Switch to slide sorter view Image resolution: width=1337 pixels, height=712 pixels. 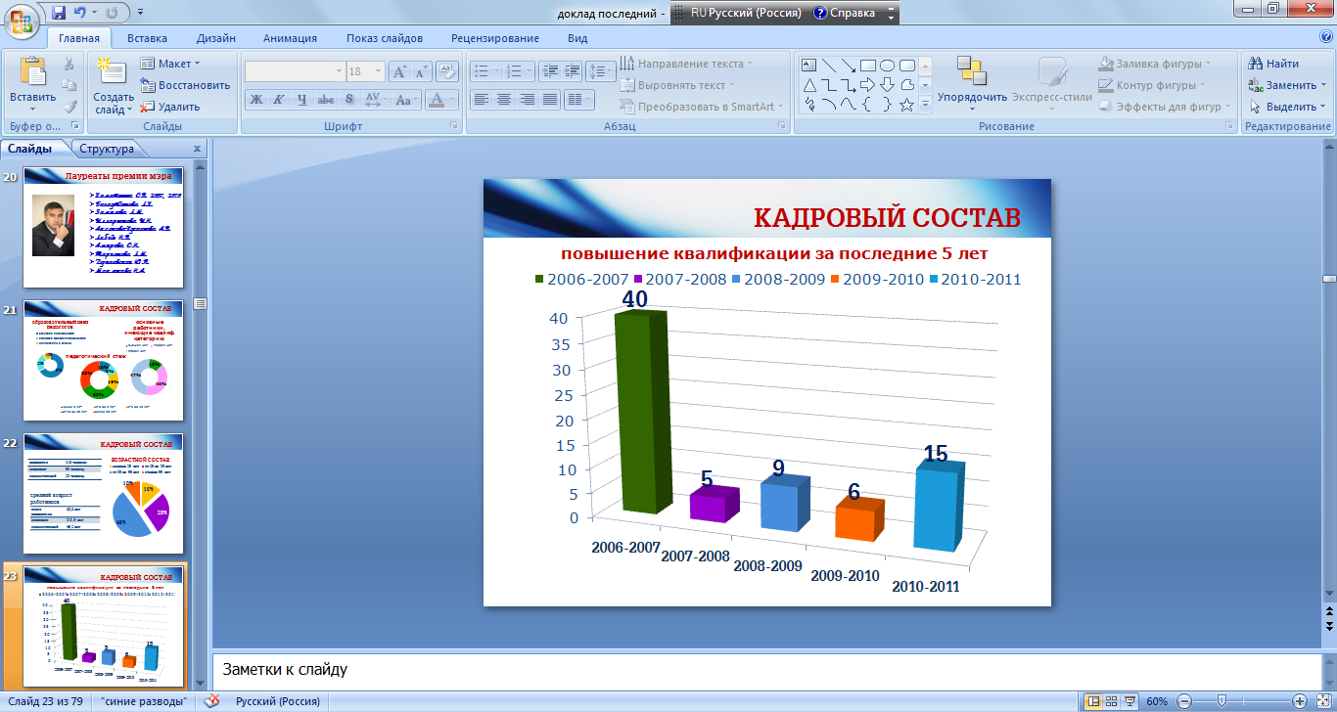(1112, 701)
